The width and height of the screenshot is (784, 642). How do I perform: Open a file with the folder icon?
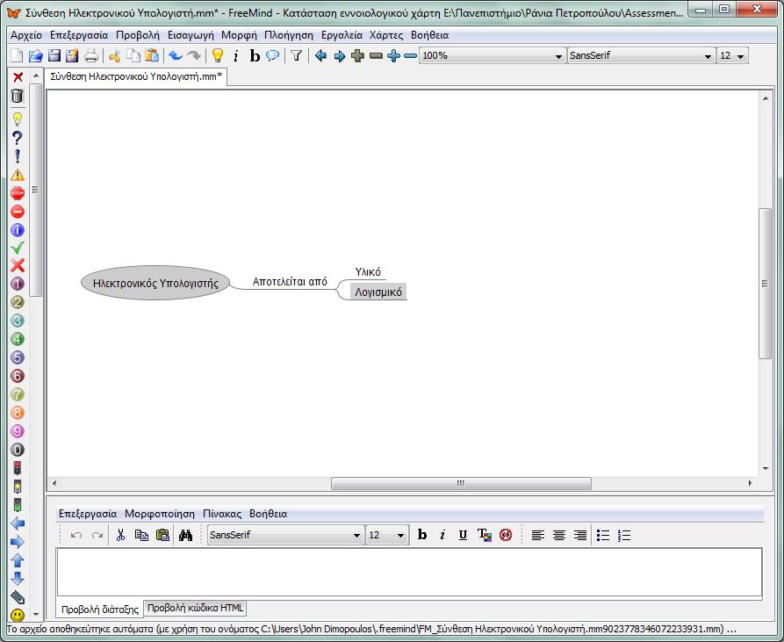(35, 55)
